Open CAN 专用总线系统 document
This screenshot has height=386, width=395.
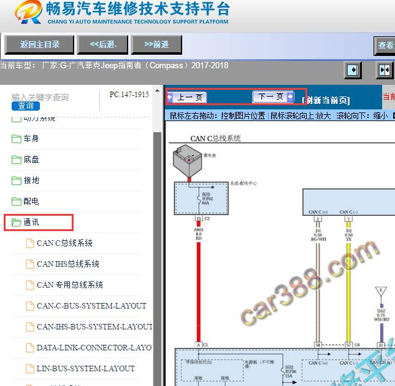[x=70, y=285]
